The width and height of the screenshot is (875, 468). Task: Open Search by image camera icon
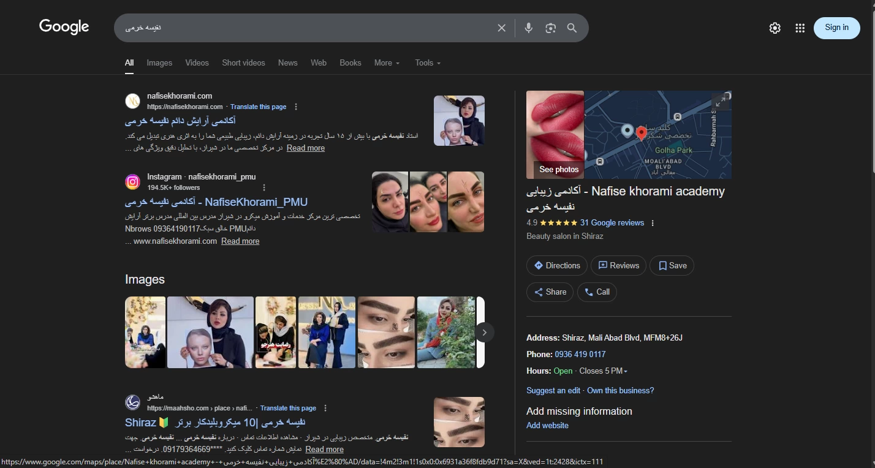(550, 28)
